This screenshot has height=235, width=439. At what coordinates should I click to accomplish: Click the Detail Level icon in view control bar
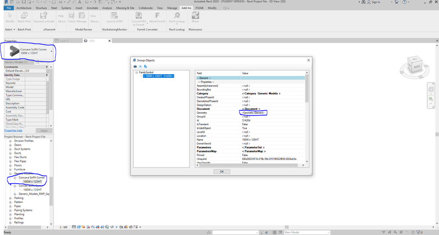(74, 227)
